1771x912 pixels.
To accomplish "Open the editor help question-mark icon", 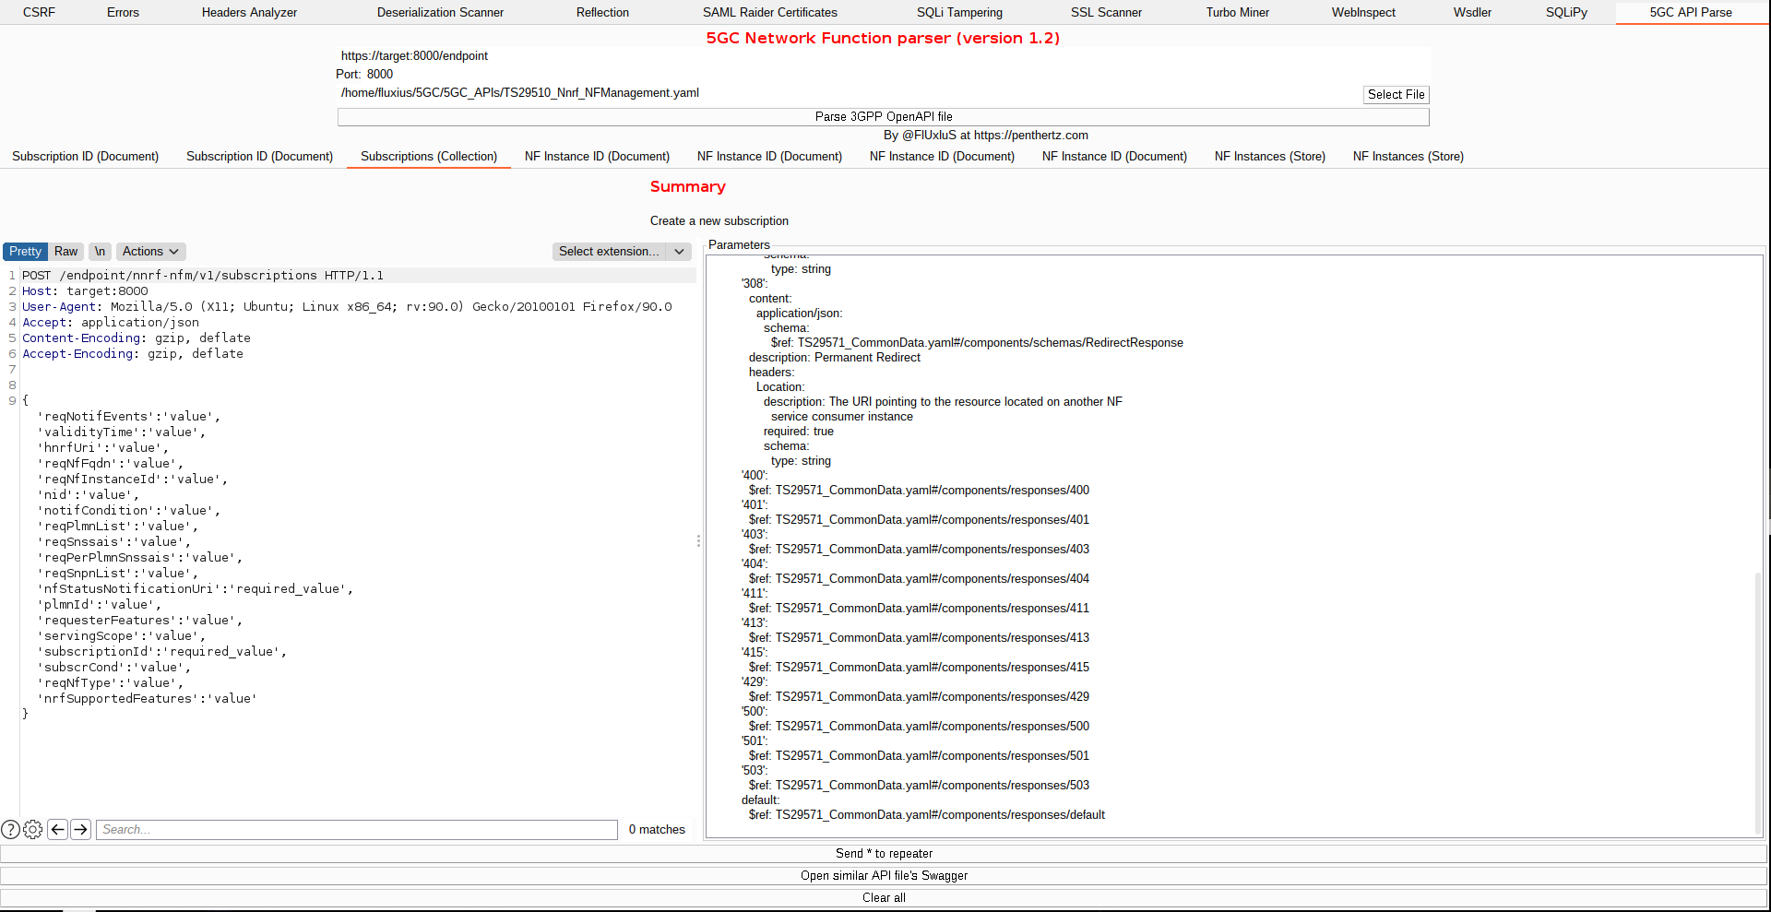I will pos(11,829).
